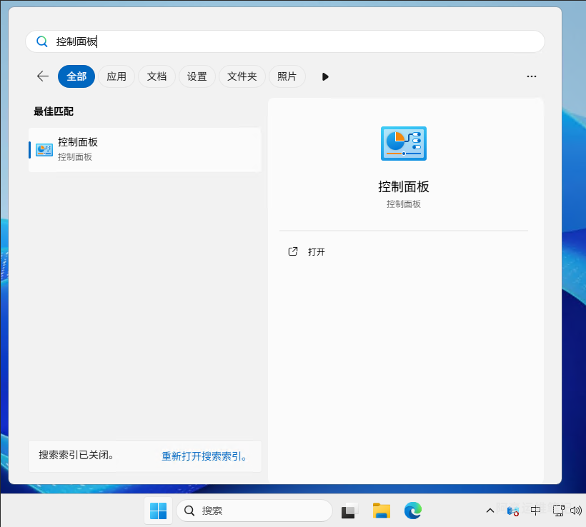Launch Microsoft Edge from the taskbar
The height and width of the screenshot is (527, 586).
point(413,511)
